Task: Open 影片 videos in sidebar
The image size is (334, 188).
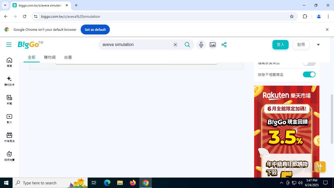Action: tap(9, 119)
